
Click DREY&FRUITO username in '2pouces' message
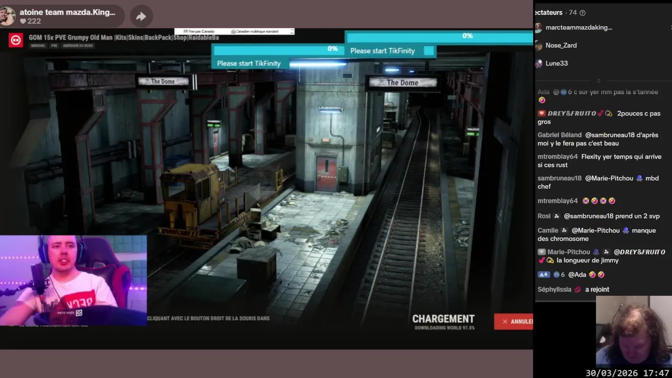pyautogui.click(x=572, y=113)
